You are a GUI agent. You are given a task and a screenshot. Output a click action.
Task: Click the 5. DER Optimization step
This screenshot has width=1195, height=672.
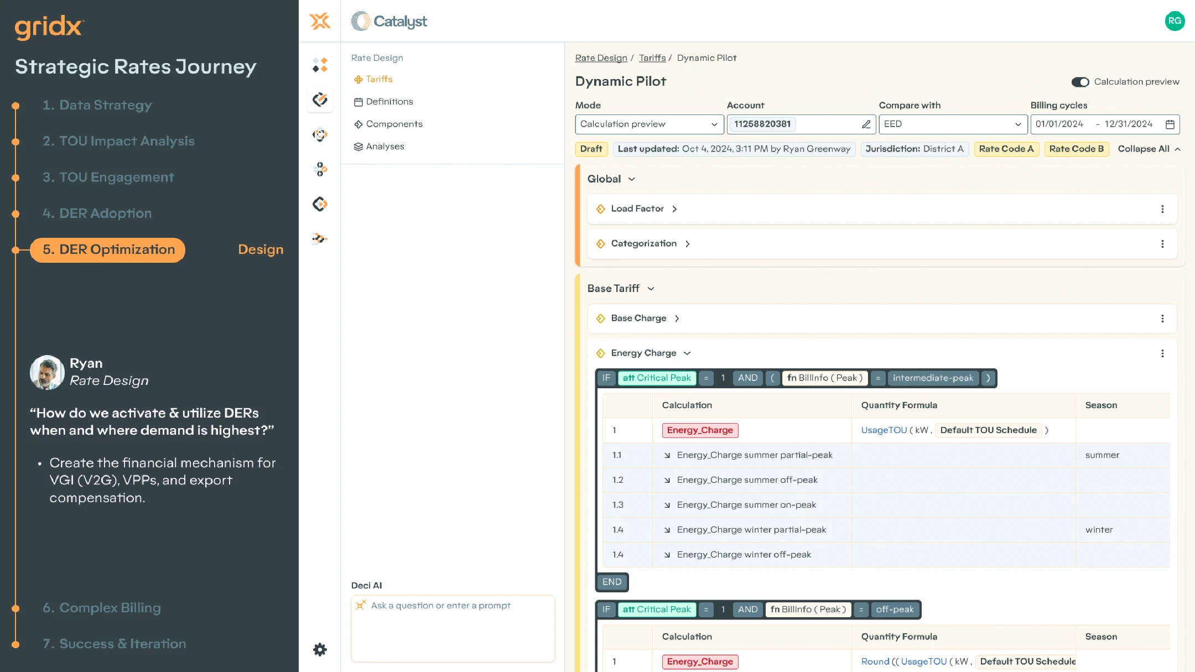[108, 250]
